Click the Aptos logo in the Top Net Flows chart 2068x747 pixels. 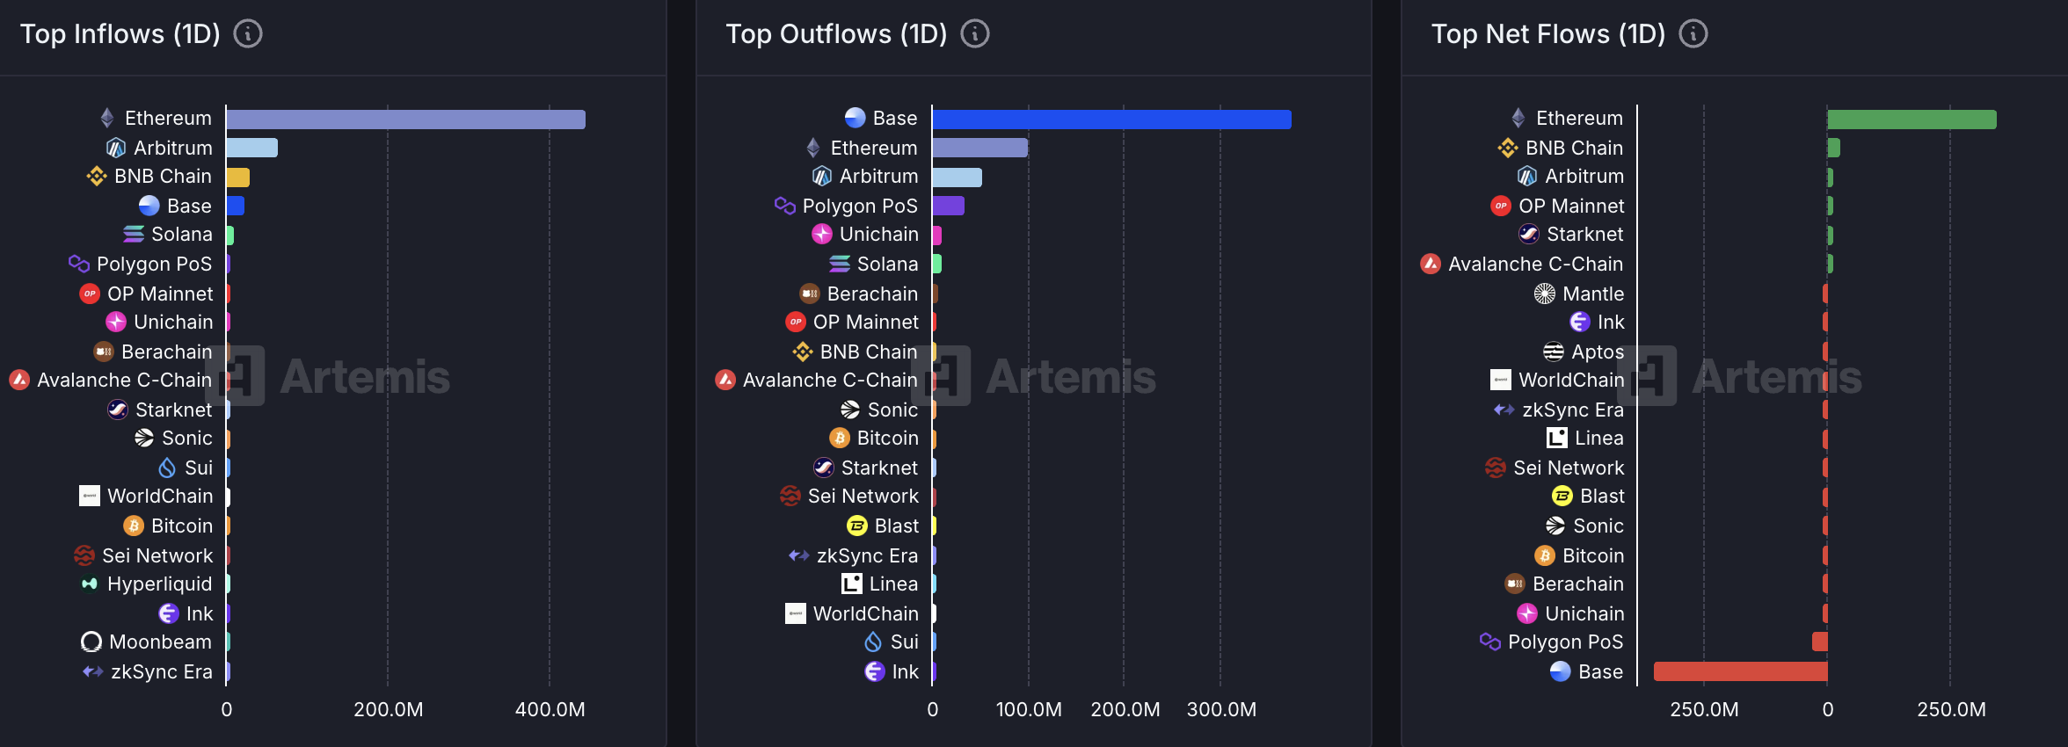1554,352
